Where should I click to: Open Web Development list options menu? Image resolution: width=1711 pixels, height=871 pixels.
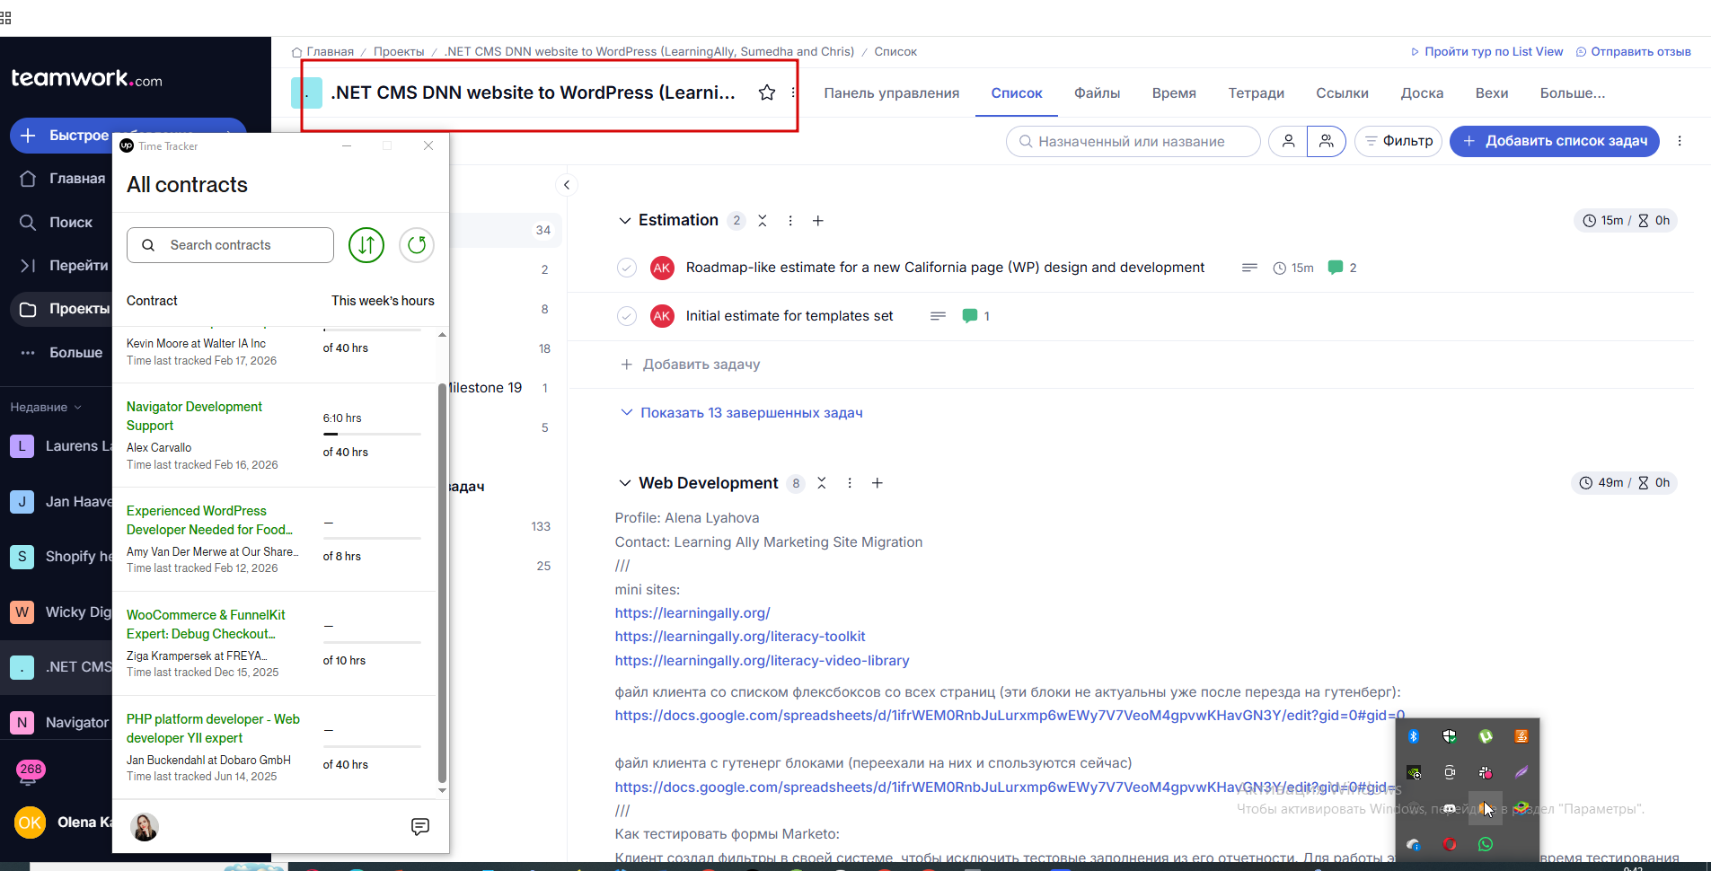[850, 483]
